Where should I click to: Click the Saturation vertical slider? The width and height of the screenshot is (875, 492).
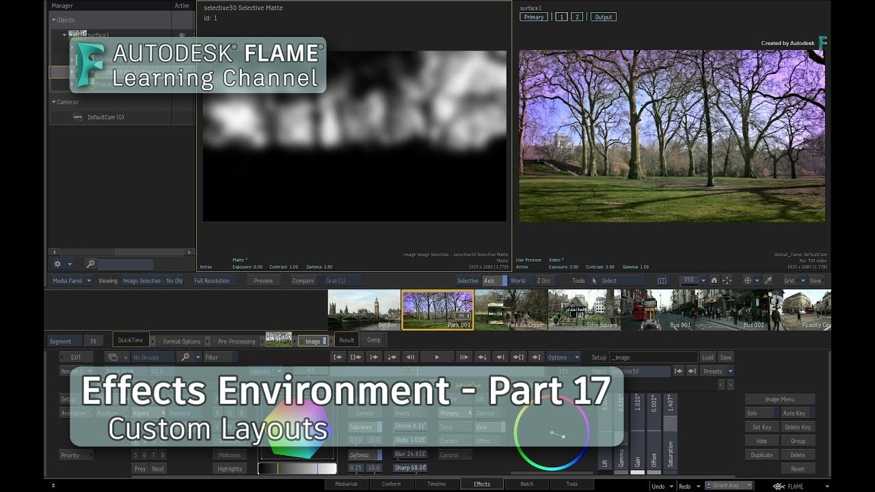(670, 433)
